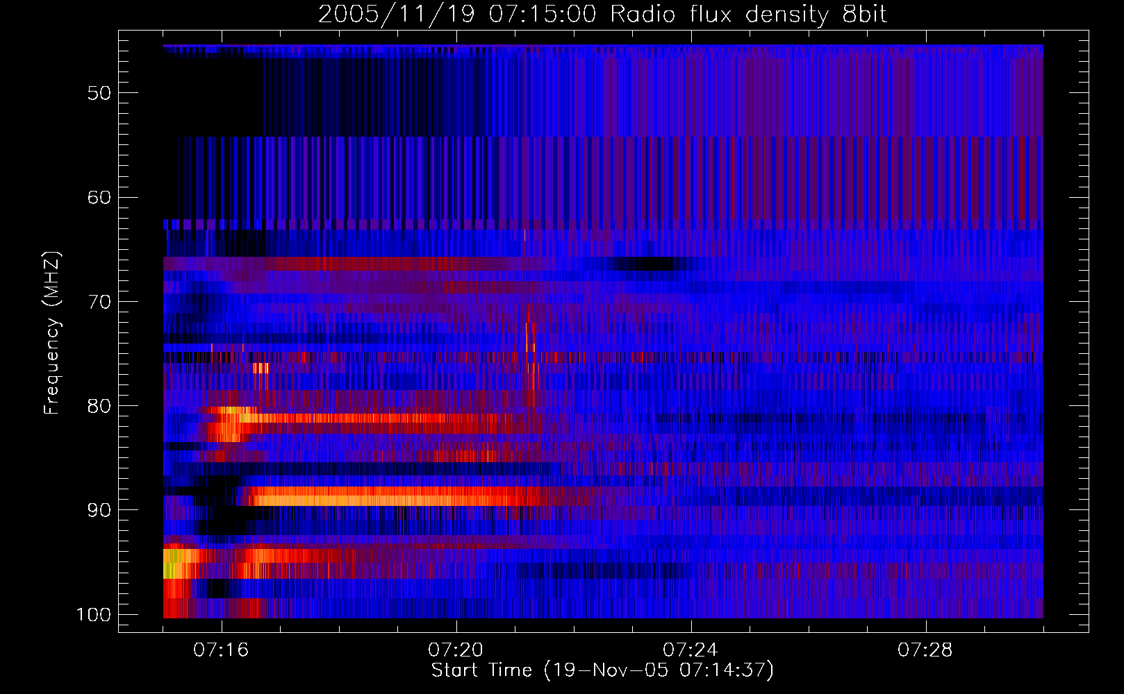
Task: Click the 100 frequency tick label
Action: [x=94, y=615]
